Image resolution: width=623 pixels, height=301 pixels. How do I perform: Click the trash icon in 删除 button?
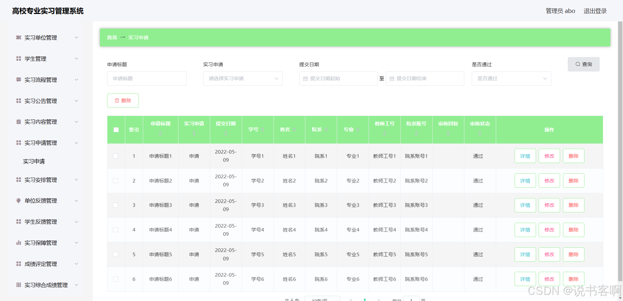117,101
